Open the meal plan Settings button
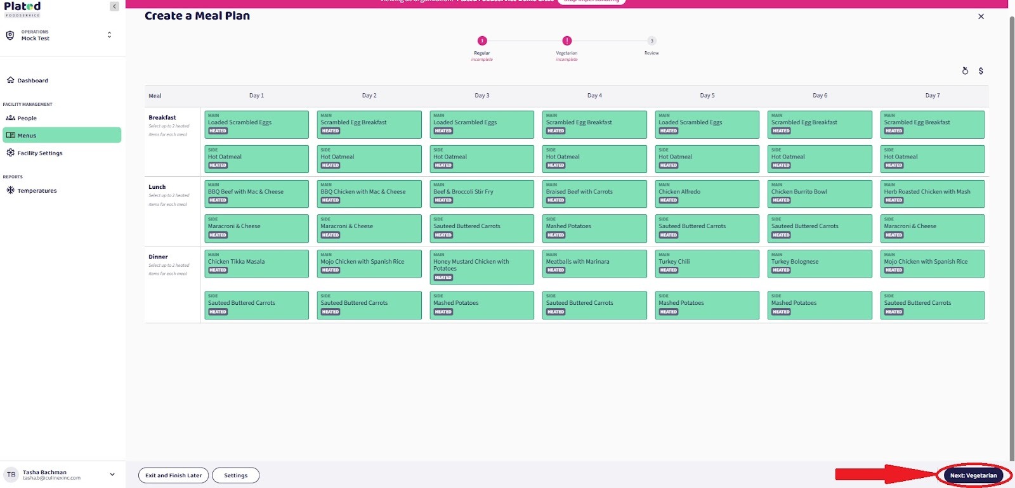1015x488 pixels. click(235, 475)
